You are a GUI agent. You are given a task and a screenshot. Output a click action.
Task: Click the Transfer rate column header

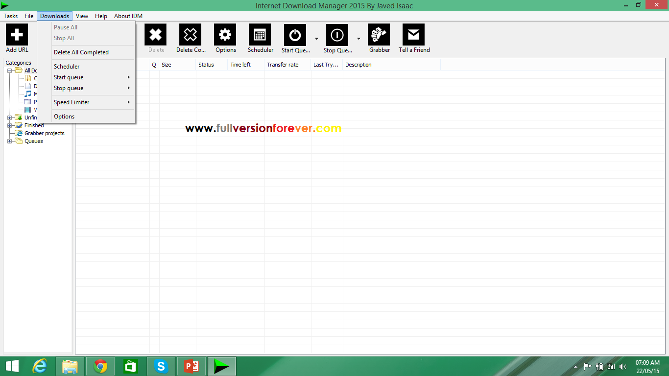tap(287, 65)
